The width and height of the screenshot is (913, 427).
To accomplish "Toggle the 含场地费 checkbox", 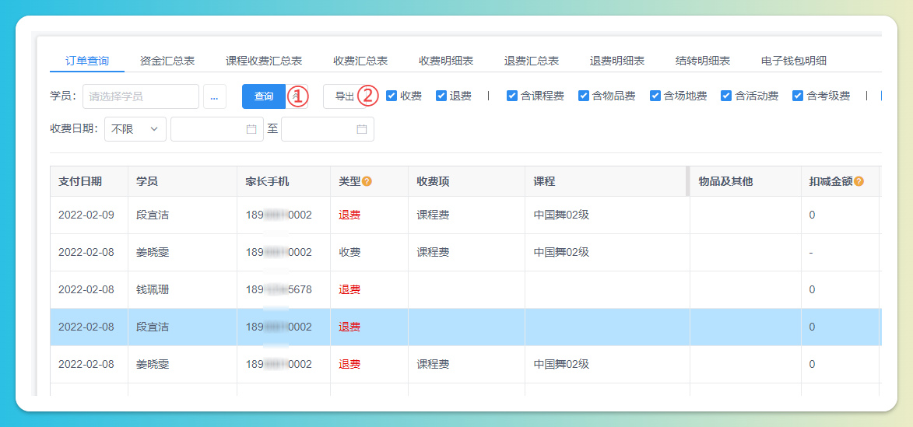I will point(655,96).
